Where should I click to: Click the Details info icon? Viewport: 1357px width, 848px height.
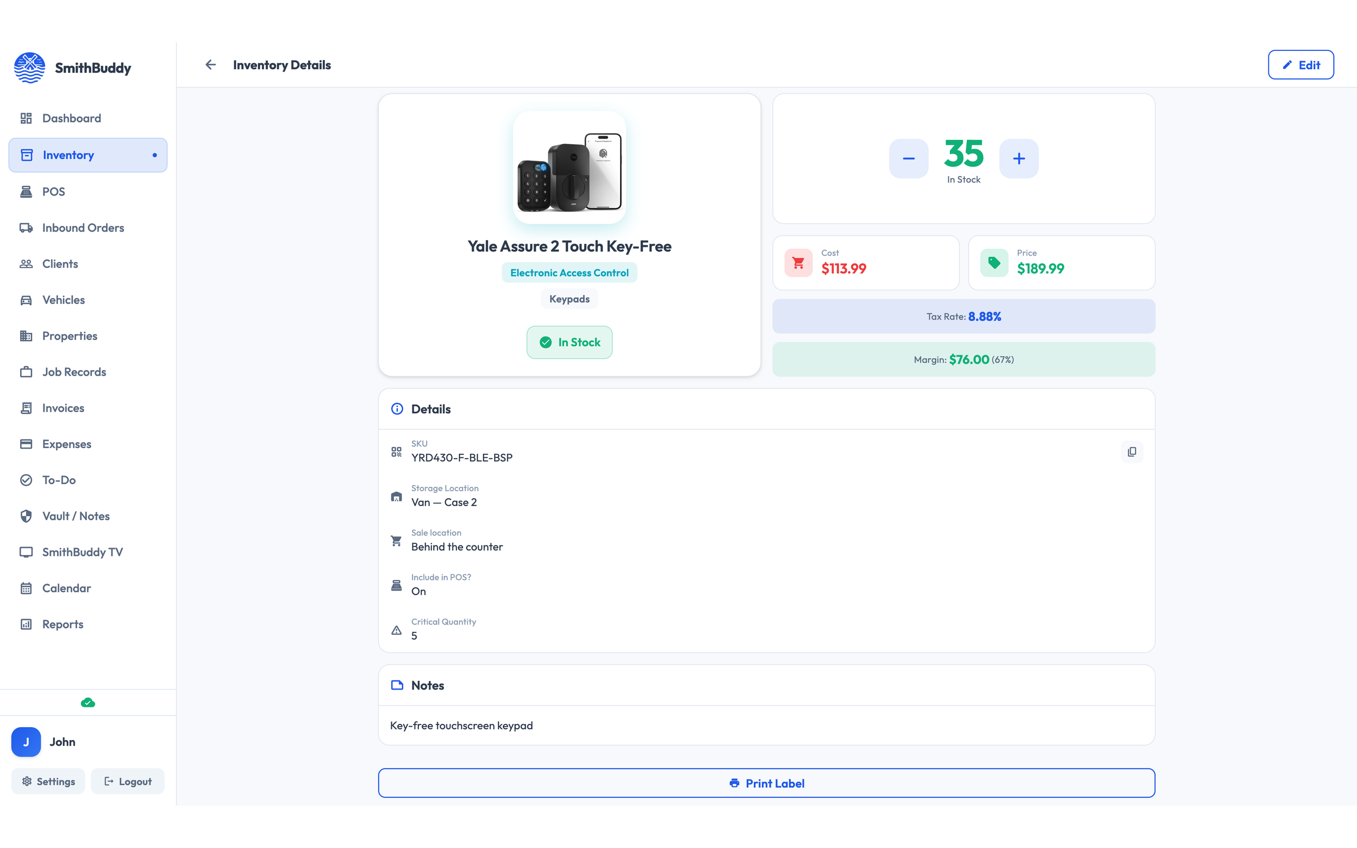pyautogui.click(x=397, y=409)
